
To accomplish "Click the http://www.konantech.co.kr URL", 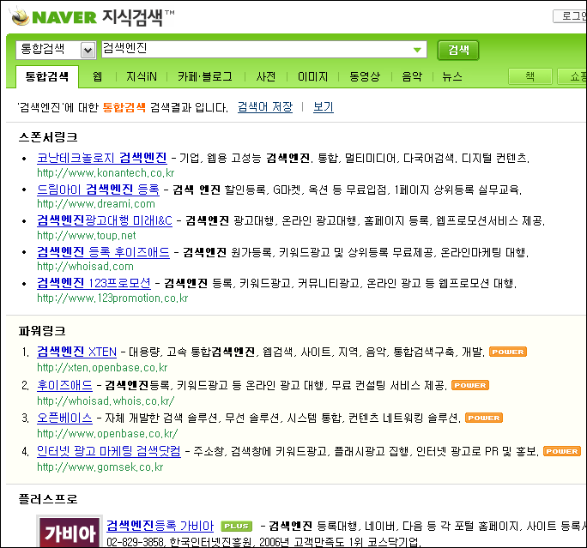I will tap(106, 173).
